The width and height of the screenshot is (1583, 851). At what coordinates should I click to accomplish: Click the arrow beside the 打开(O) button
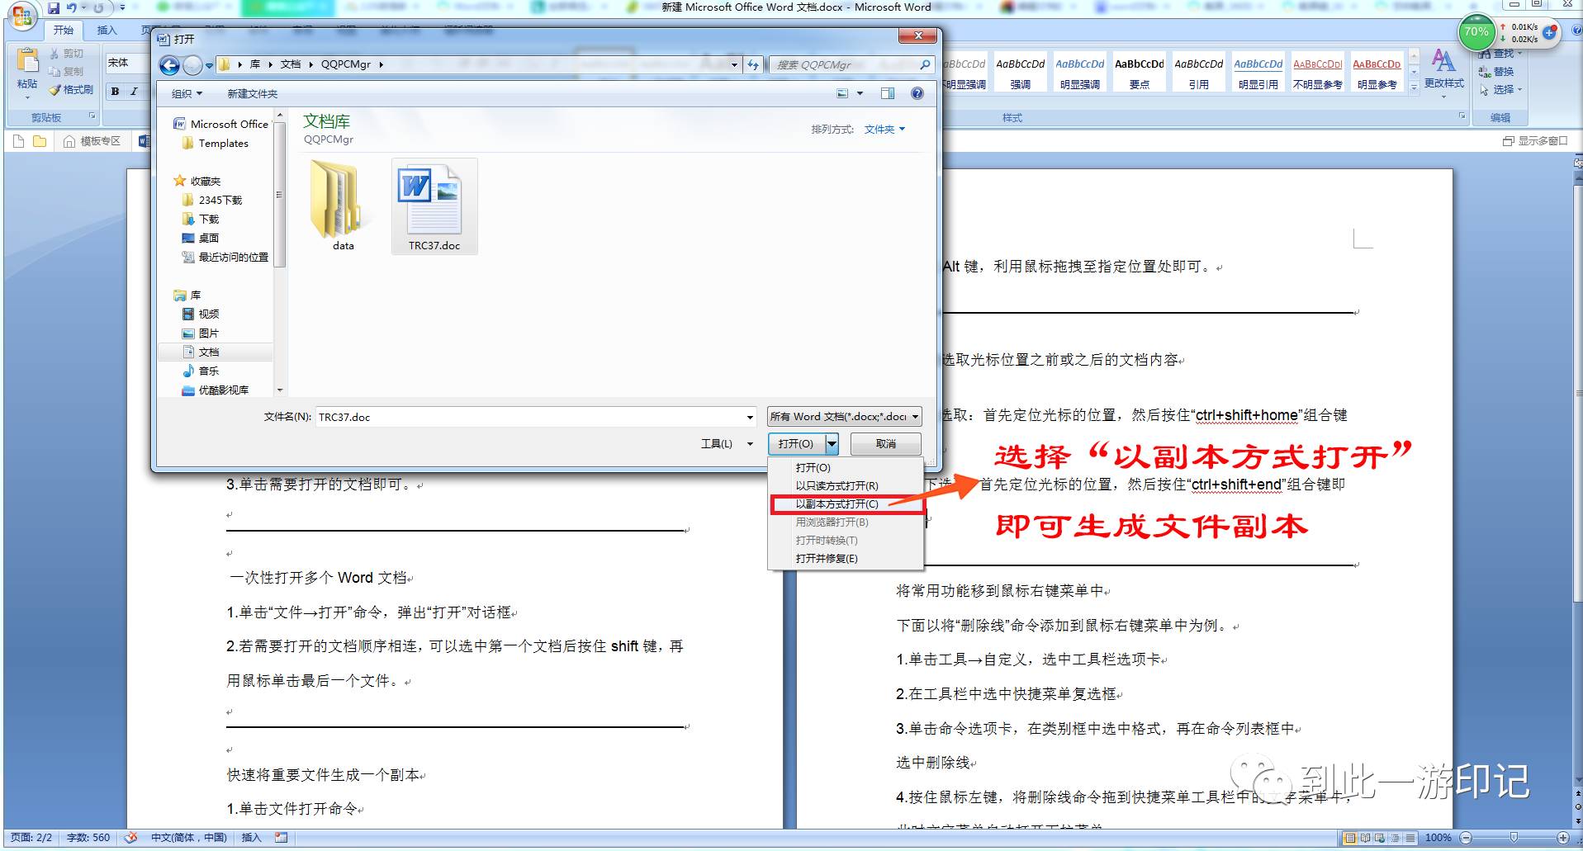pos(832,444)
